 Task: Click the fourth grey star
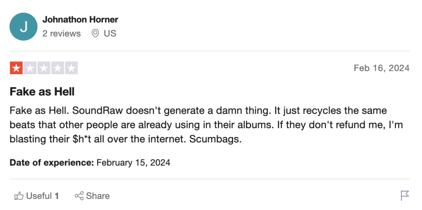57,68
